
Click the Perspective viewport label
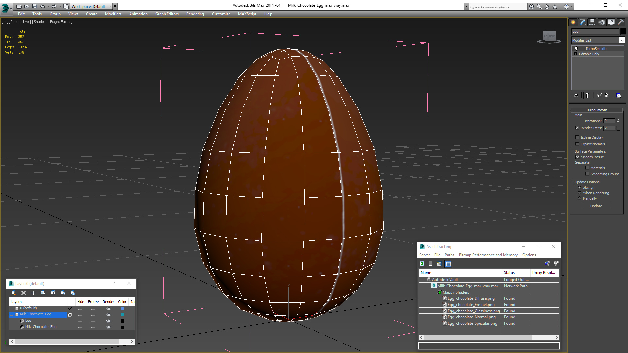[x=20, y=22]
